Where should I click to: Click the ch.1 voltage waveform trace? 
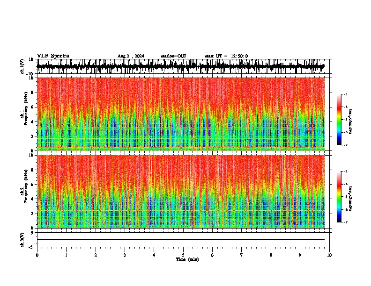click(180, 66)
